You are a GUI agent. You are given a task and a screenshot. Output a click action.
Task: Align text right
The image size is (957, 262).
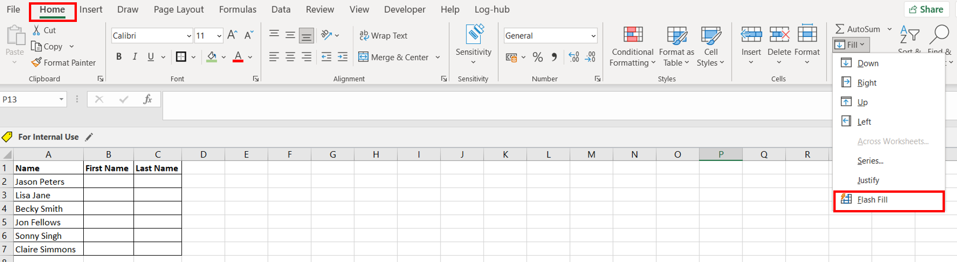[306, 57]
